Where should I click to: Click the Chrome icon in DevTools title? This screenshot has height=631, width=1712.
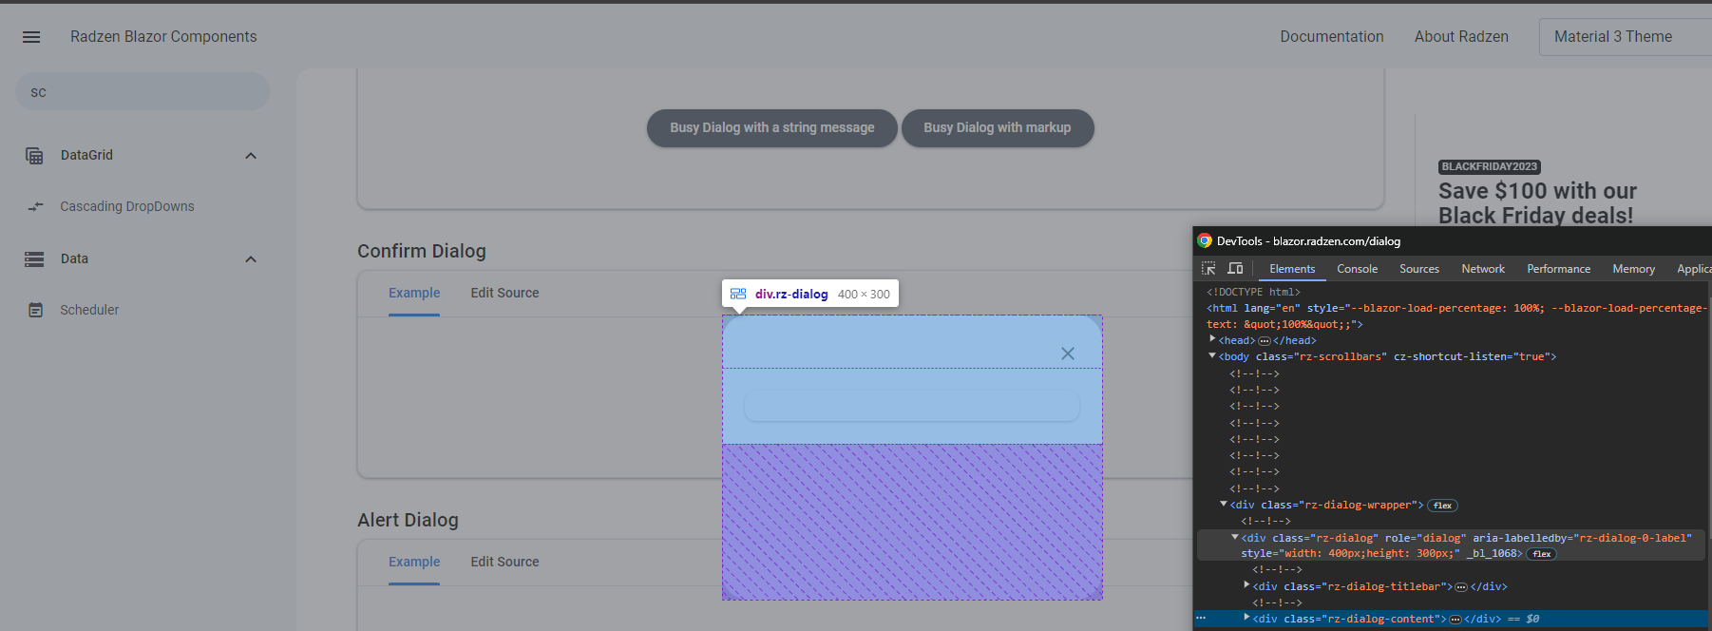click(1205, 240)
